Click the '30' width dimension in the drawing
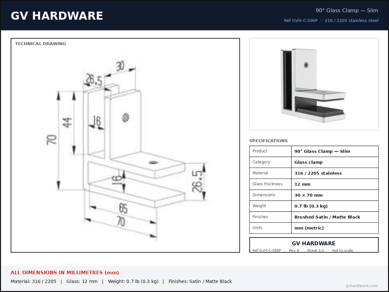The height and width of the screenshot is (292, 389). (x=120, y=66)
